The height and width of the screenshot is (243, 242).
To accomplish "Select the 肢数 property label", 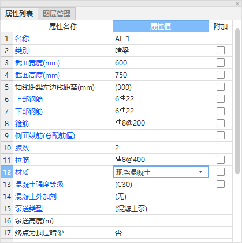I will click(22, 148).
